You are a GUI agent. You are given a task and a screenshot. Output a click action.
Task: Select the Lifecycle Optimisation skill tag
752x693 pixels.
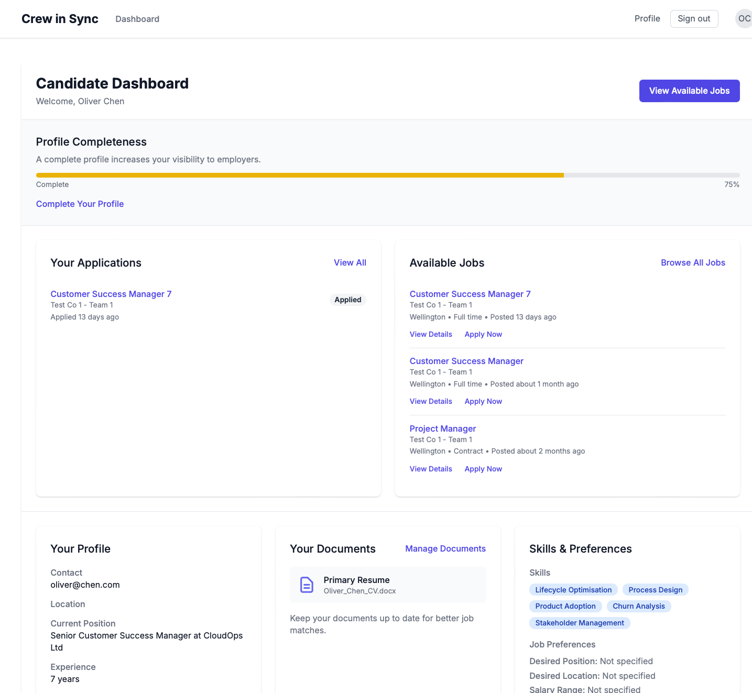[x=573, y=590]
